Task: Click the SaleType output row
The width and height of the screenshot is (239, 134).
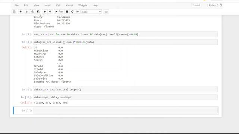Action: tap(48, 72)
